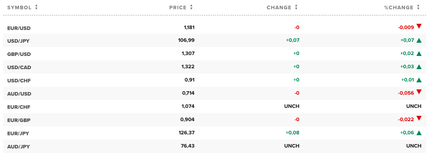Open the EUR/USD symbol link
The image size is (434, 159).
point(19,28)
